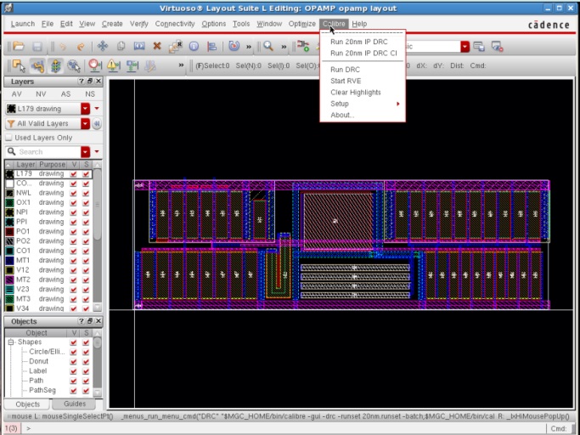Select the Move tool icon
Viewport: 580px width, 435px height.
103,46
